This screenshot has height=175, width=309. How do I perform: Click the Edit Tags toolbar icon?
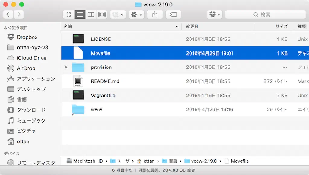point(173,14)
